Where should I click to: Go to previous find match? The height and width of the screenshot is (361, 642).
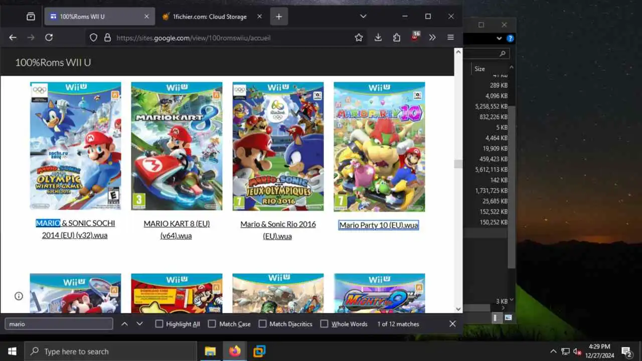point(124,324)
